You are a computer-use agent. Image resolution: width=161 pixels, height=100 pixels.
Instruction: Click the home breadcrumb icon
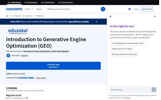click(x=7, y=16)
